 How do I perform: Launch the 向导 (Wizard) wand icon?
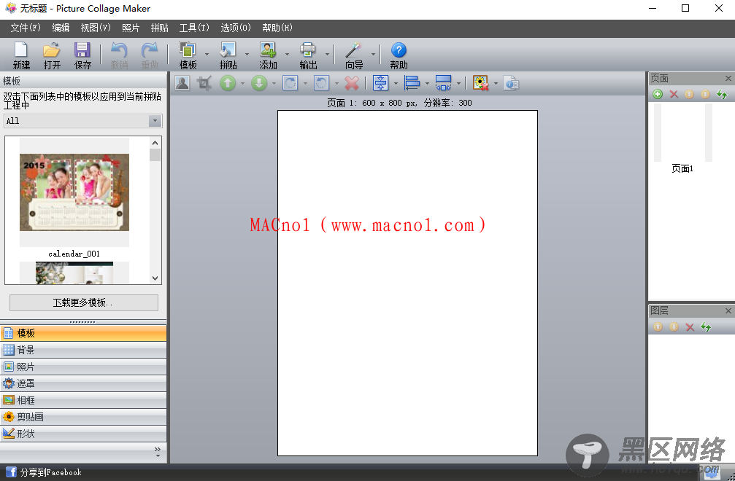(353, 50)
